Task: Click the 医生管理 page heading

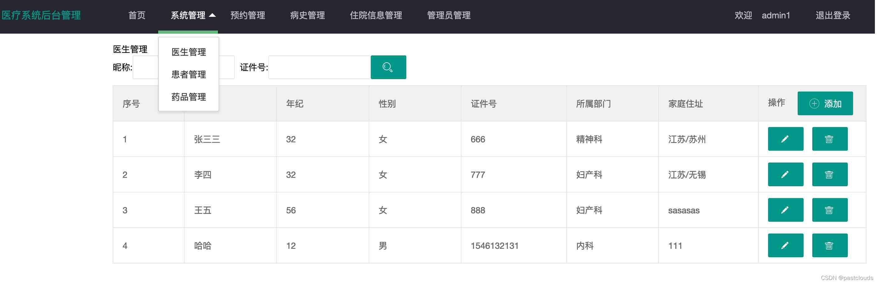Action: click(130, 50)
